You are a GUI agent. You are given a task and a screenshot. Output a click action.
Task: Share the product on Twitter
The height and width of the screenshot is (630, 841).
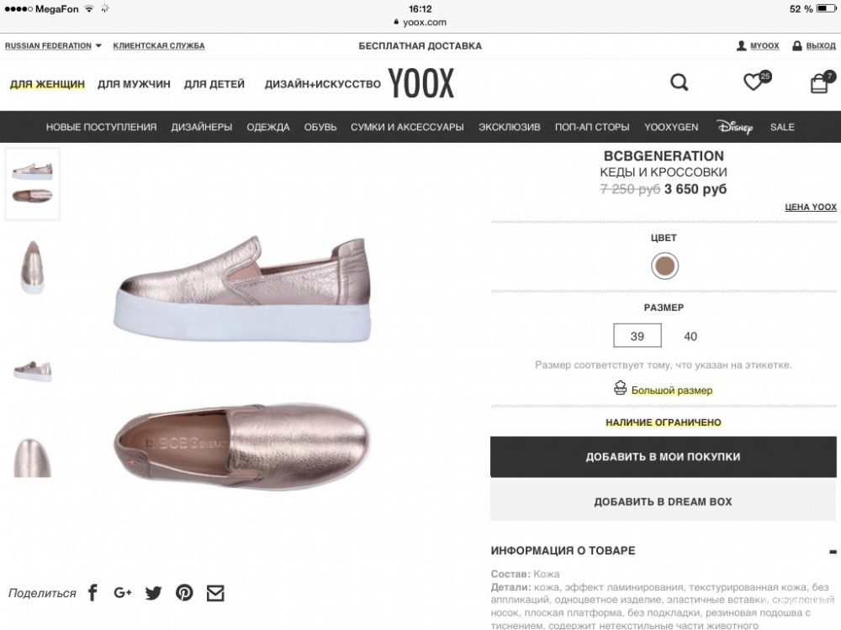(153, 592)
